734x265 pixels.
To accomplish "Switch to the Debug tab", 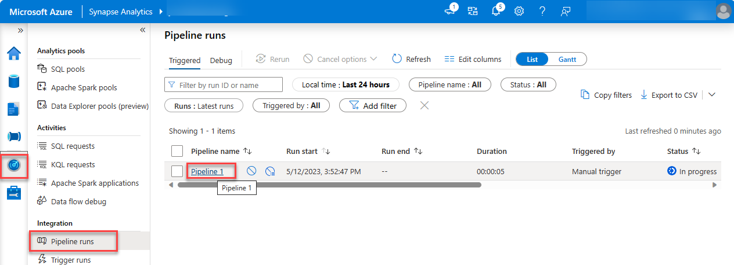I will 221,60.
